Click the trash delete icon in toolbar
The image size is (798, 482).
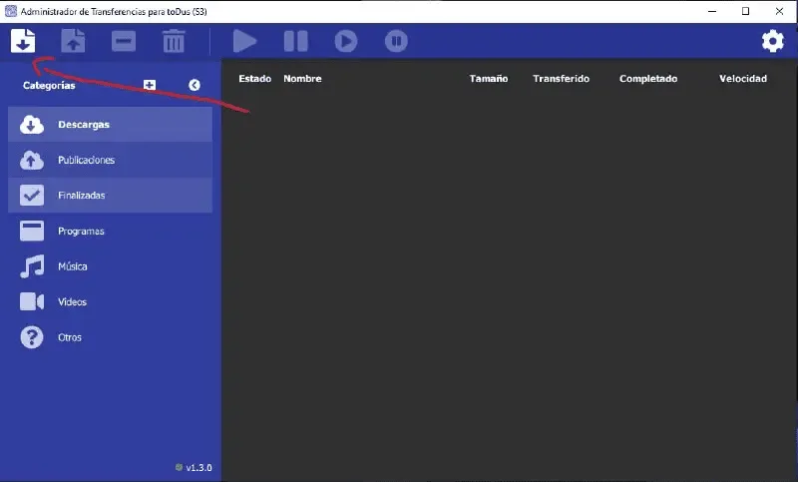(x=174, y=41)
